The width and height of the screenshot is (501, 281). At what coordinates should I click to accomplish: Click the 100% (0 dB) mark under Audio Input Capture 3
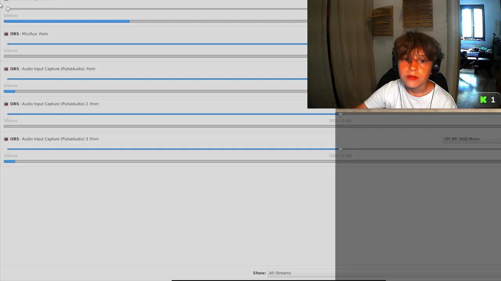point(340,156)
